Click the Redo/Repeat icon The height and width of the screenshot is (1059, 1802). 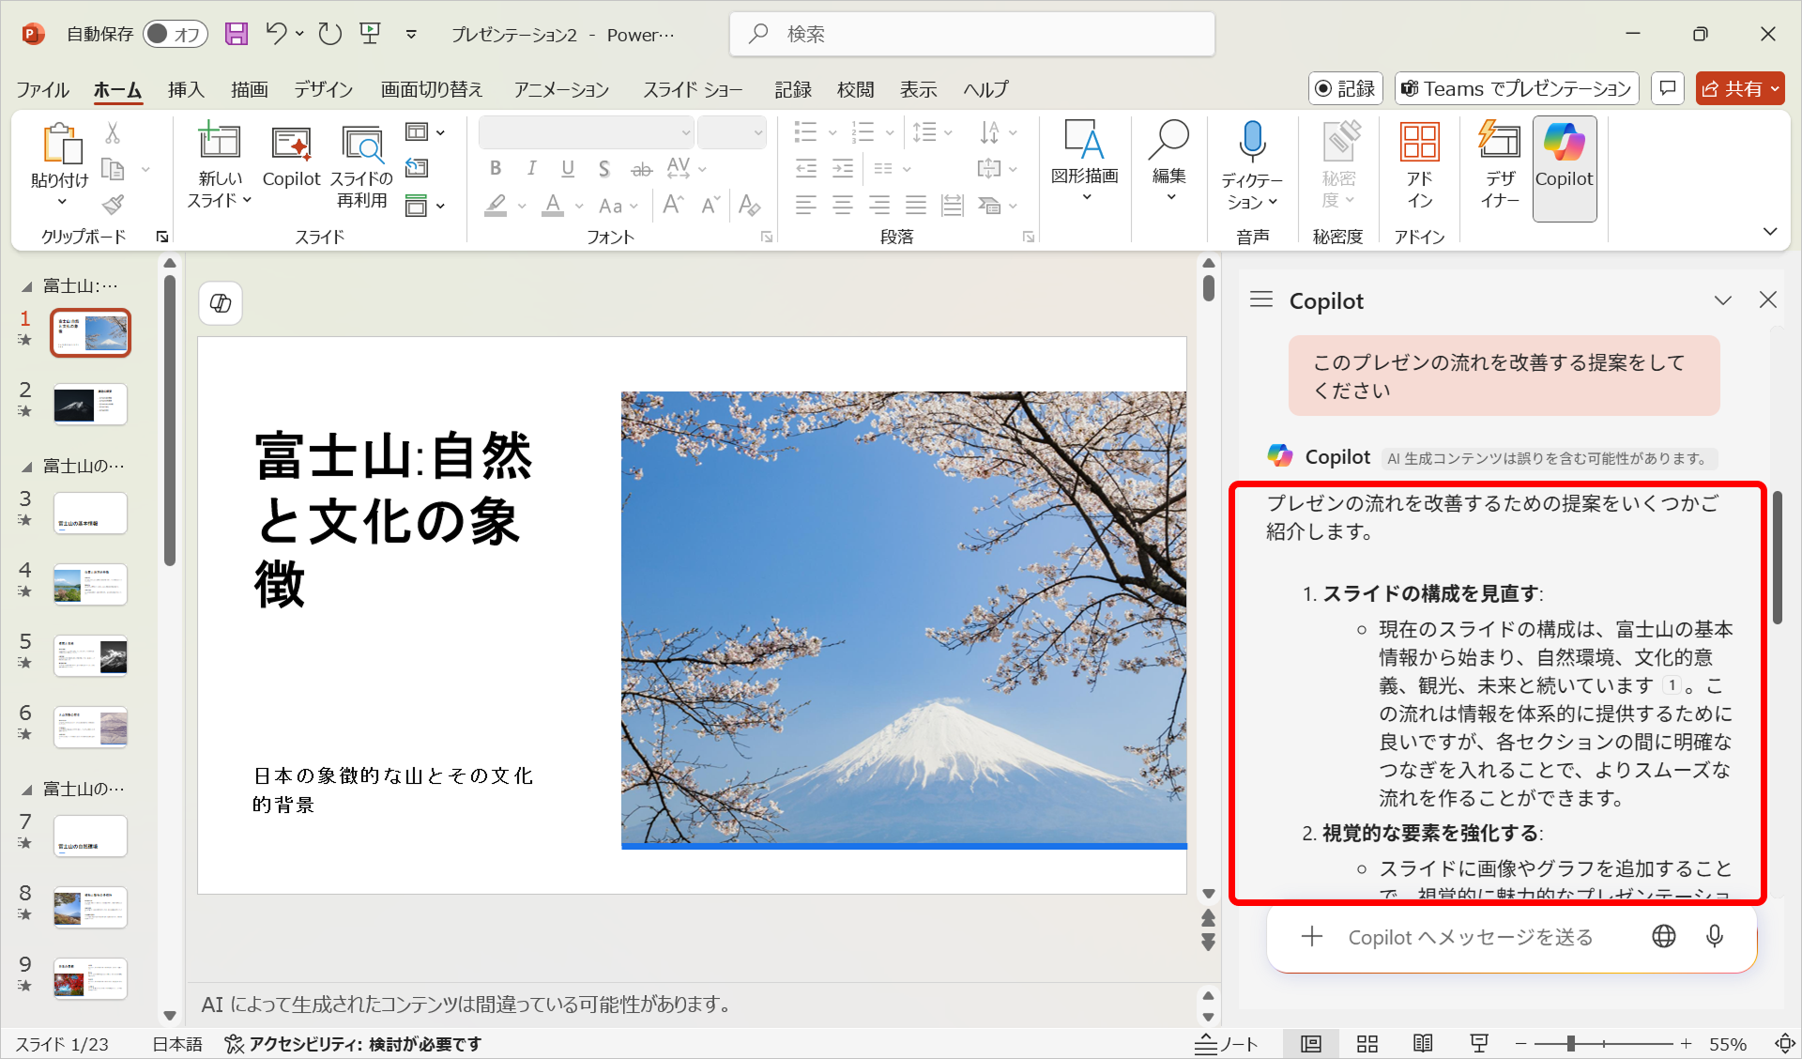(x=329, y=34)
